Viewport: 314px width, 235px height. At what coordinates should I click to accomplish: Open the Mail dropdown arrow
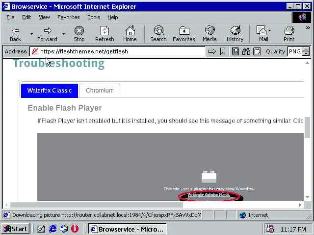269,30
